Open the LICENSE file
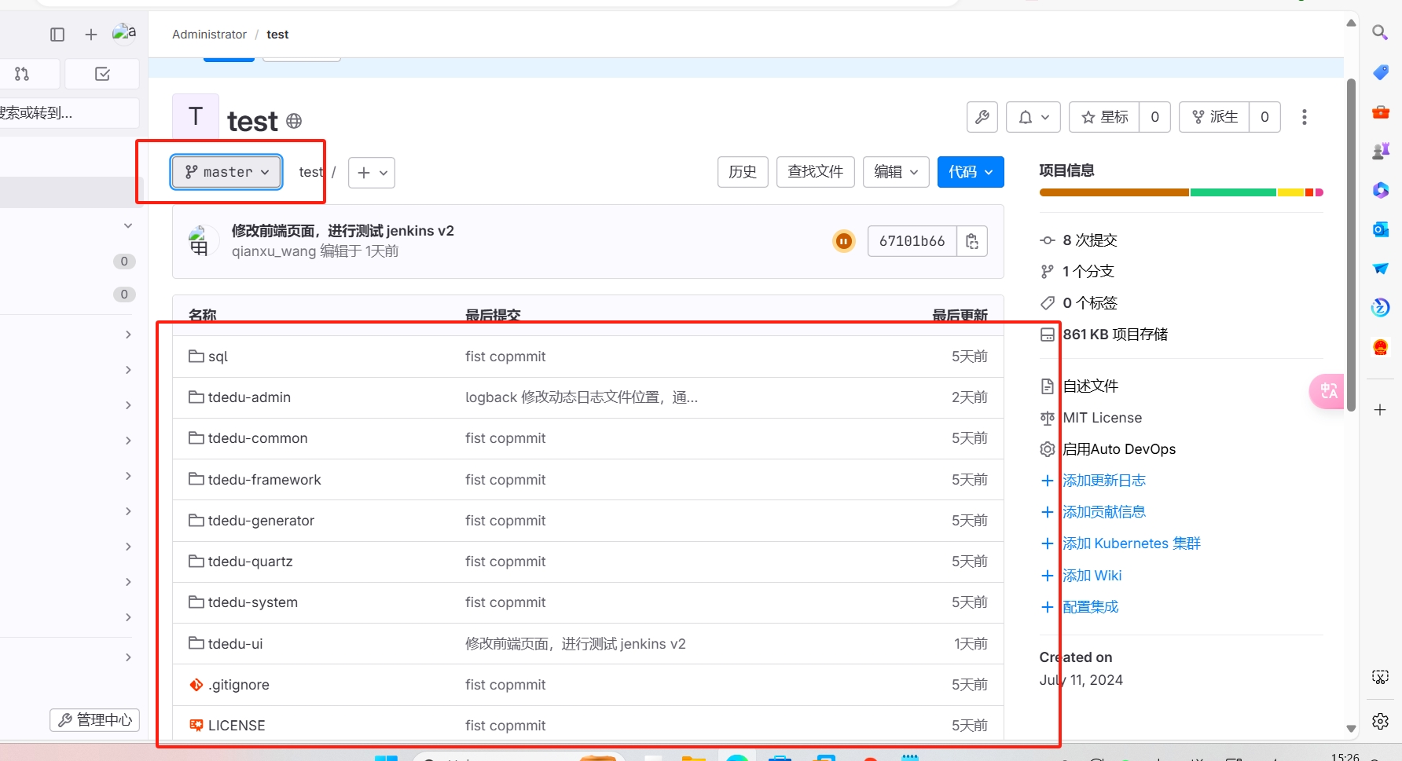This screenshot has height=761, width=1402. (237, 726)
